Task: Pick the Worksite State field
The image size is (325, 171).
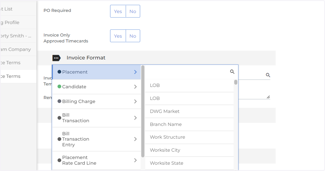Action: [189, 163]
